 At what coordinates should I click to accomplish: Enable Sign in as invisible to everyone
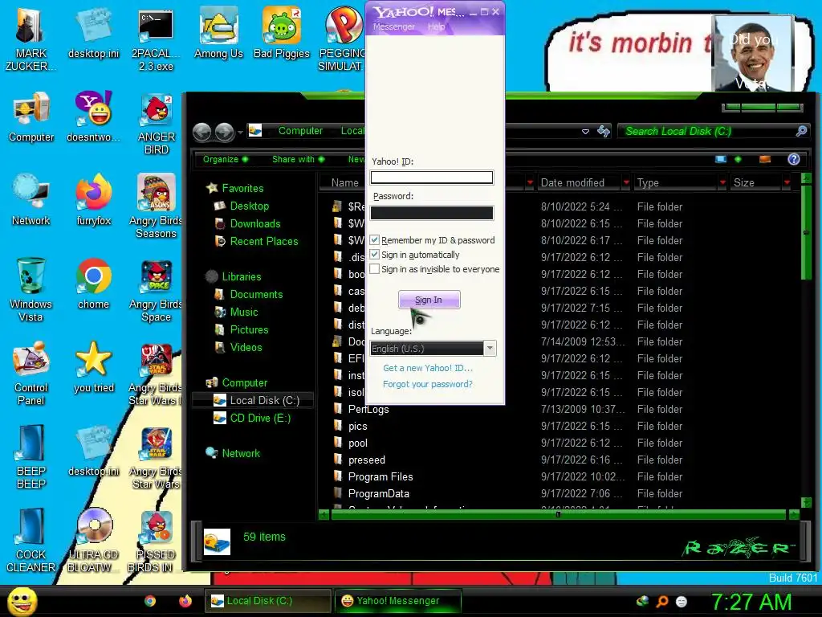[x=374, y=269]
